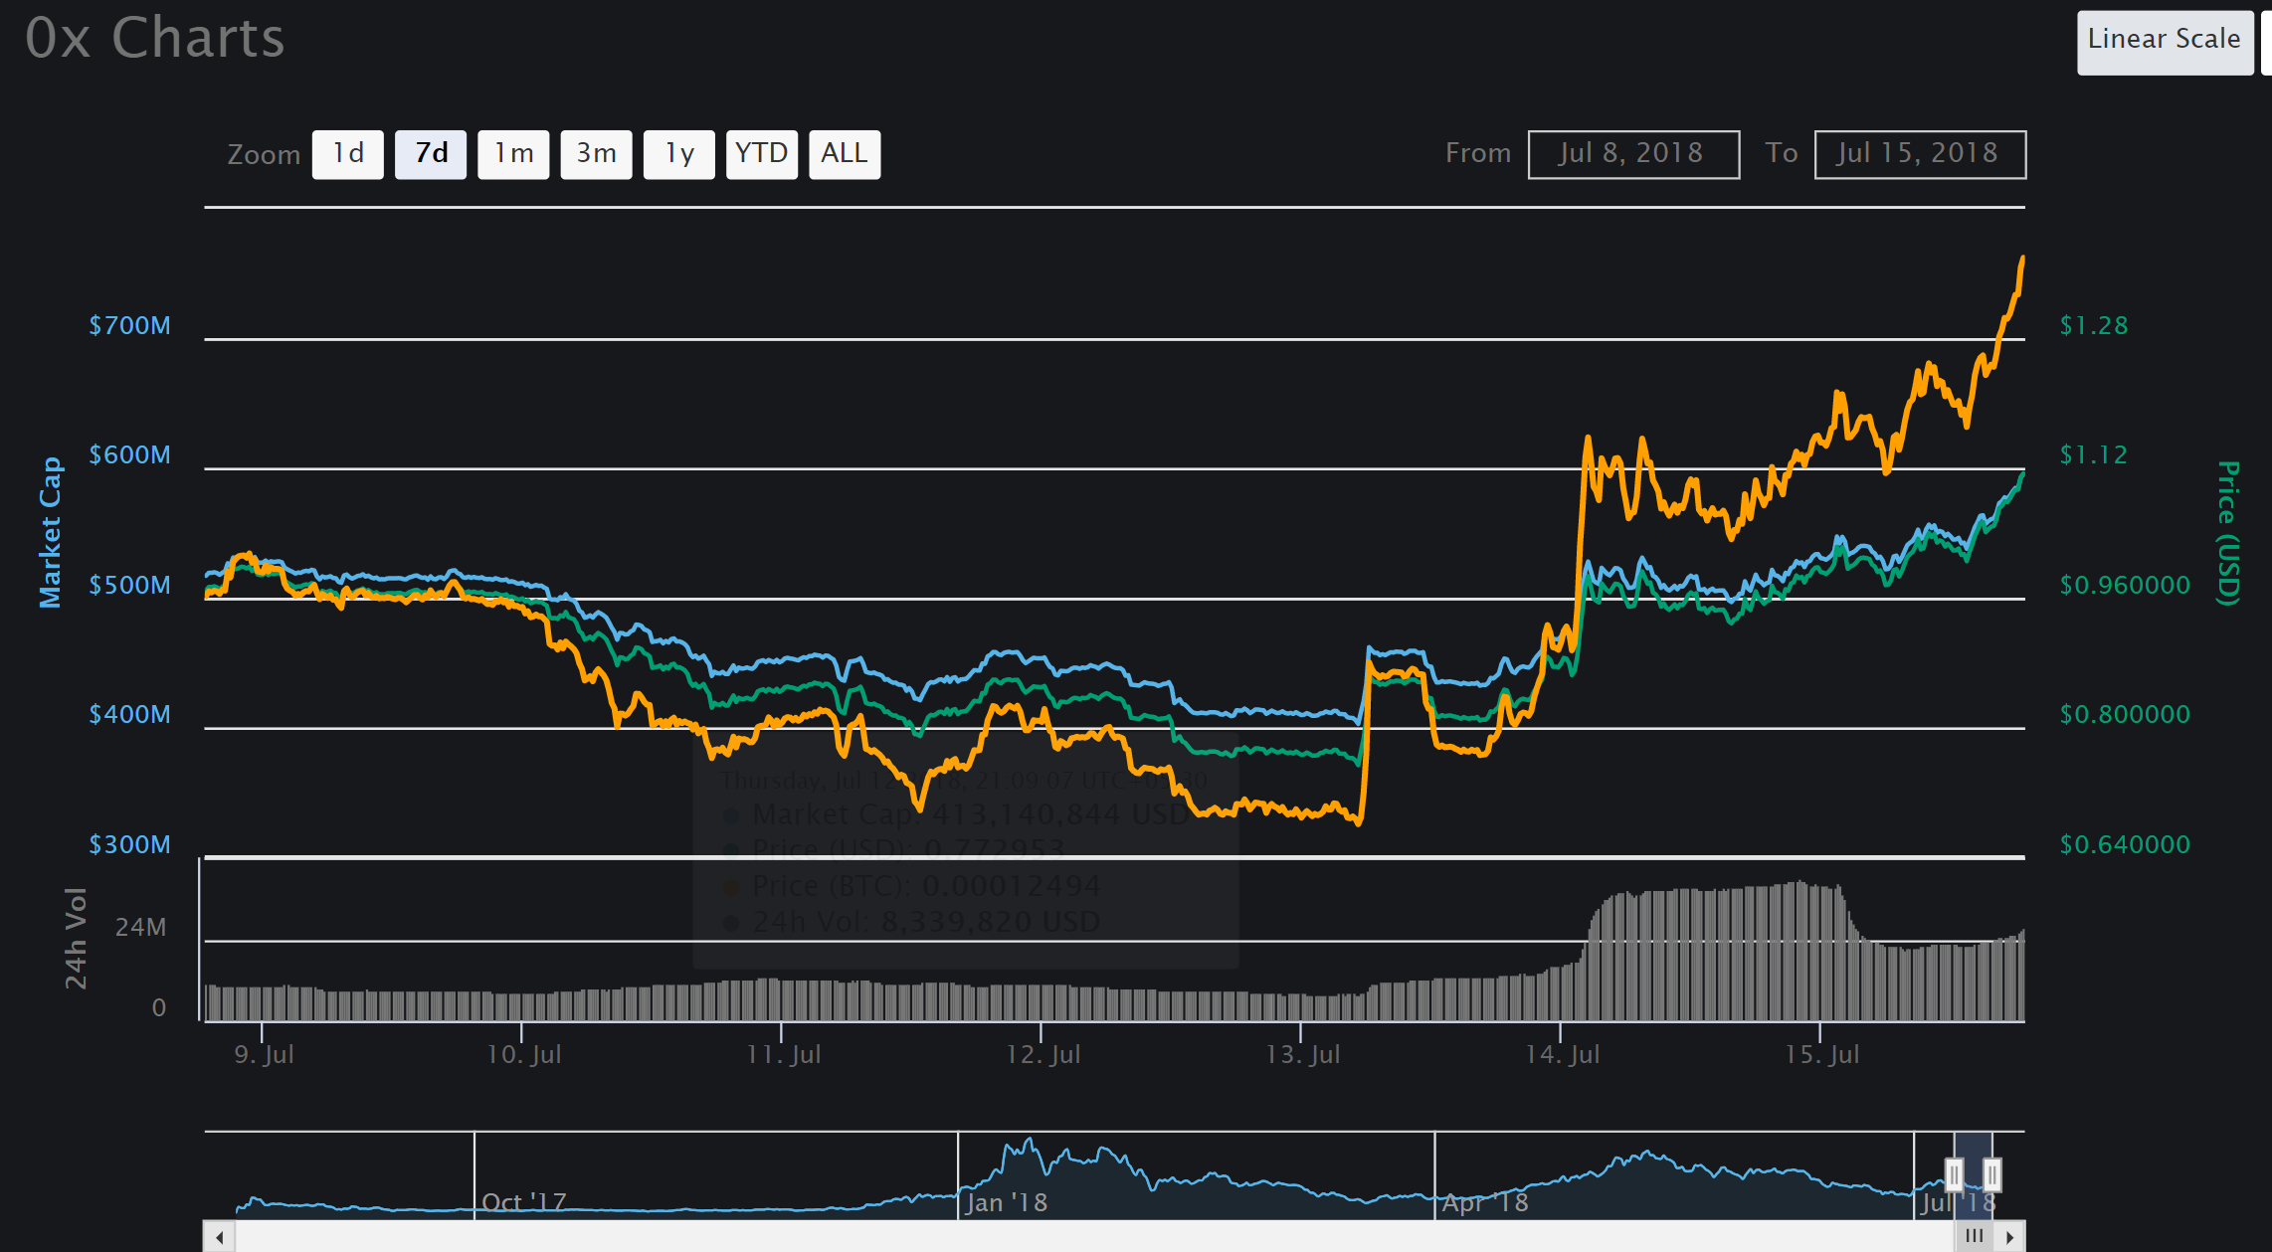
Task: Select the 7d zoom range
Action: click(431, 154)
